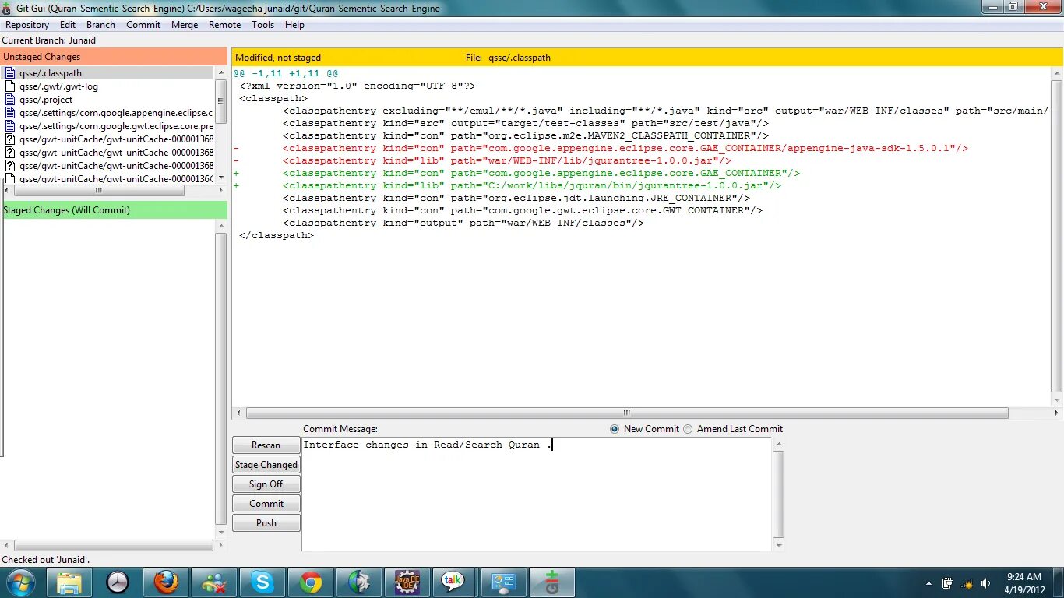This screenshot has width=1064, height=598.
Task: Switch to Git Gui taskbar icon
Action: [x=552, y=582]
